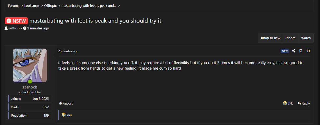Click the chevron after Looksmax breadcrumb
The height and width of the screenshot is (125, 320).
42,6
